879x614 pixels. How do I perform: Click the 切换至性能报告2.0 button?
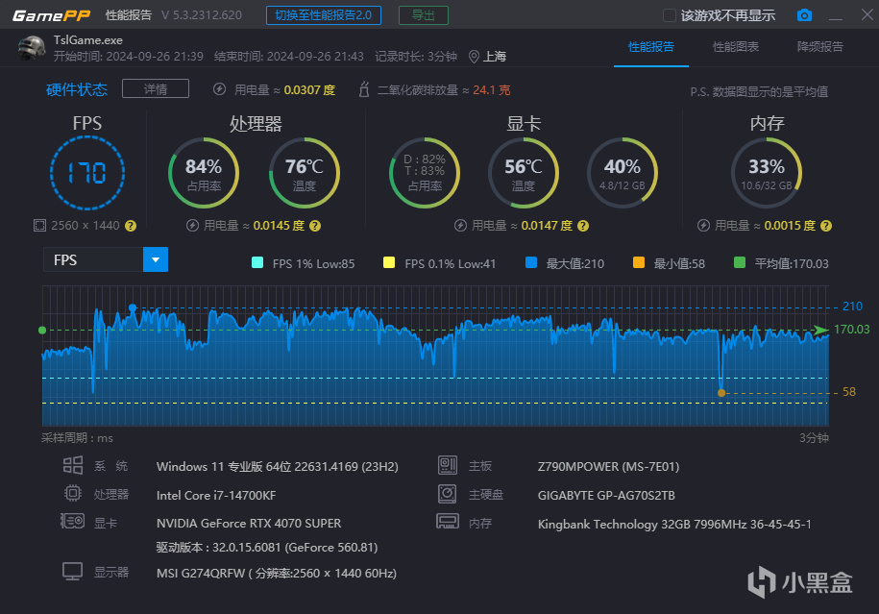tap(324, 15)
